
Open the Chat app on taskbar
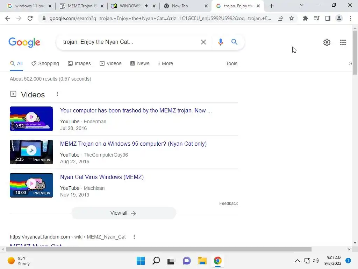(x=187, y=261)
